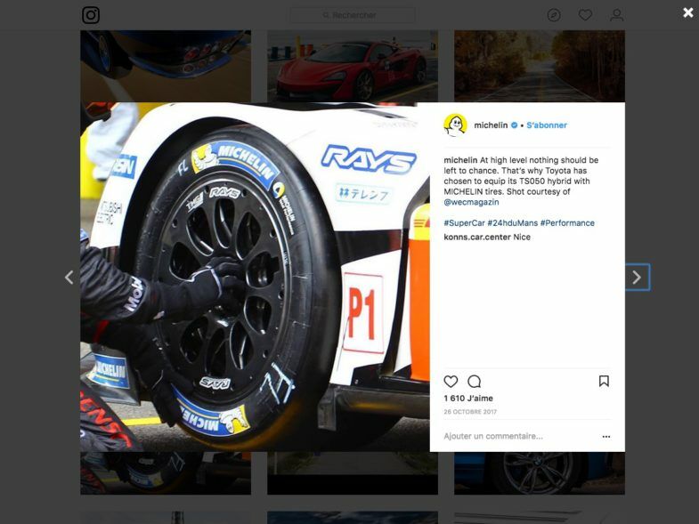Open the #SuperCar hashtag
This screenshot has width=699, height=524.
tap(464, 223)
